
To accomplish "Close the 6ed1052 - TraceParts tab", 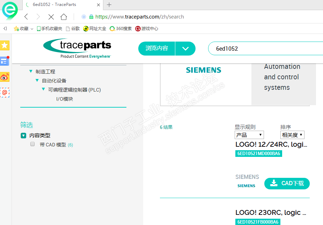I will click(x=98, y=5).
